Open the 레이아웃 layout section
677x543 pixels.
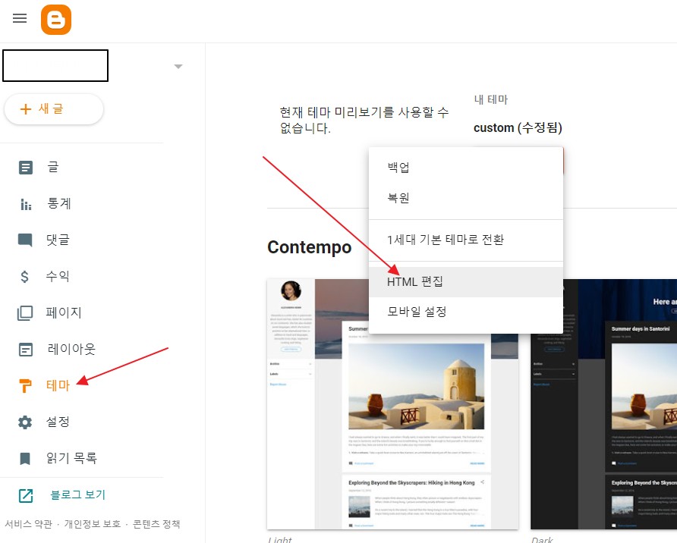point(71,349)
